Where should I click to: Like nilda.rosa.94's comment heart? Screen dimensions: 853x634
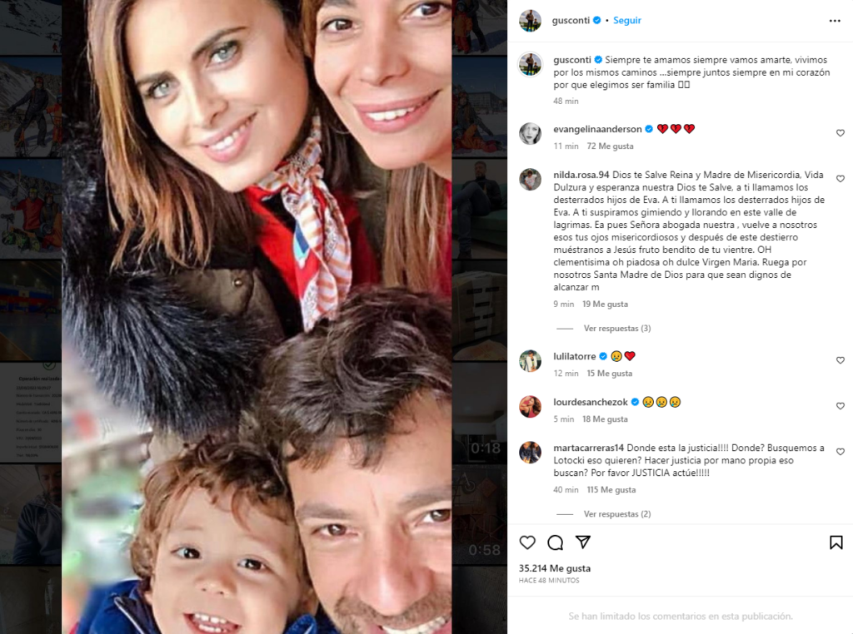tap(840, 179)
